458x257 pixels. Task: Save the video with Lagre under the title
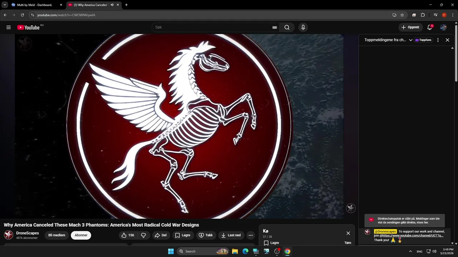(x=182, y=235)
